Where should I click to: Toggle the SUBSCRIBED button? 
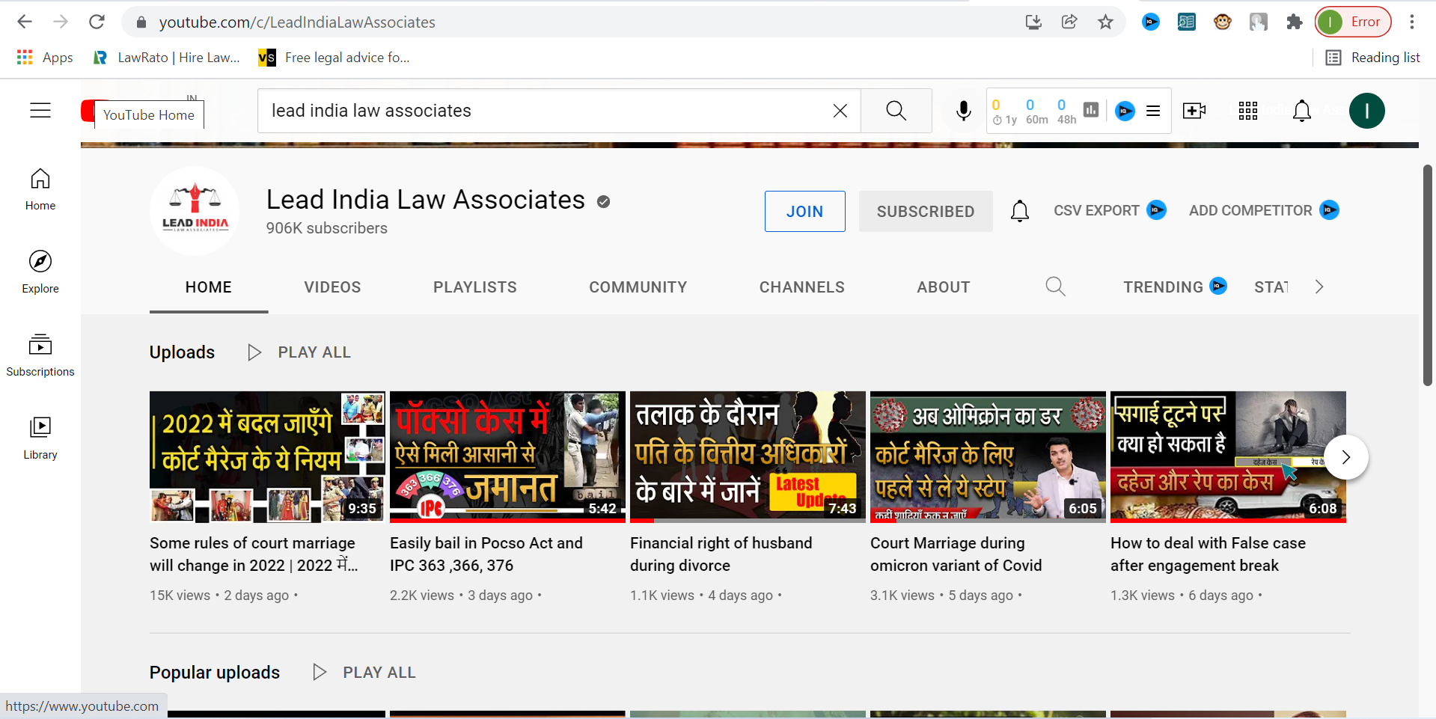(925, 212)
